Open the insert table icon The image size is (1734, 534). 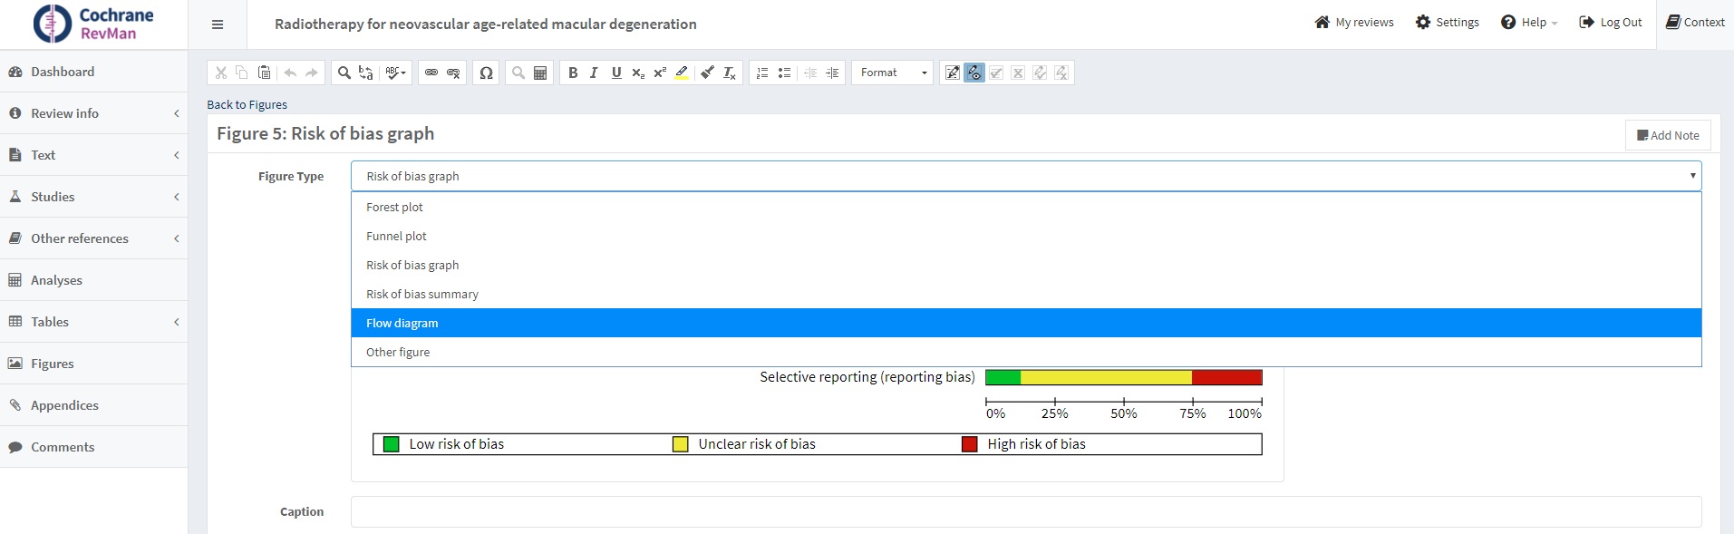point(540,73)
